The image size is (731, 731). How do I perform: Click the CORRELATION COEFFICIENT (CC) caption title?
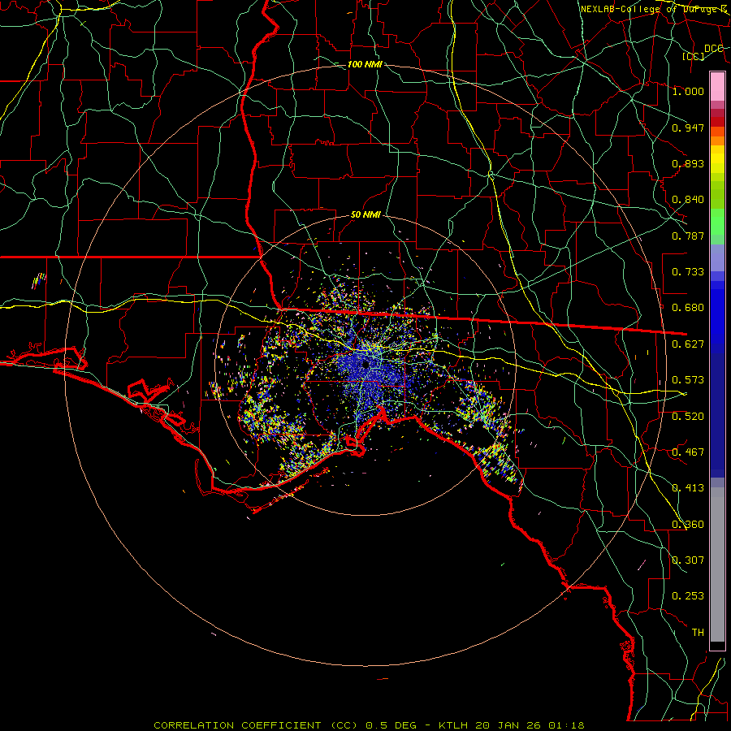(256, 725)
